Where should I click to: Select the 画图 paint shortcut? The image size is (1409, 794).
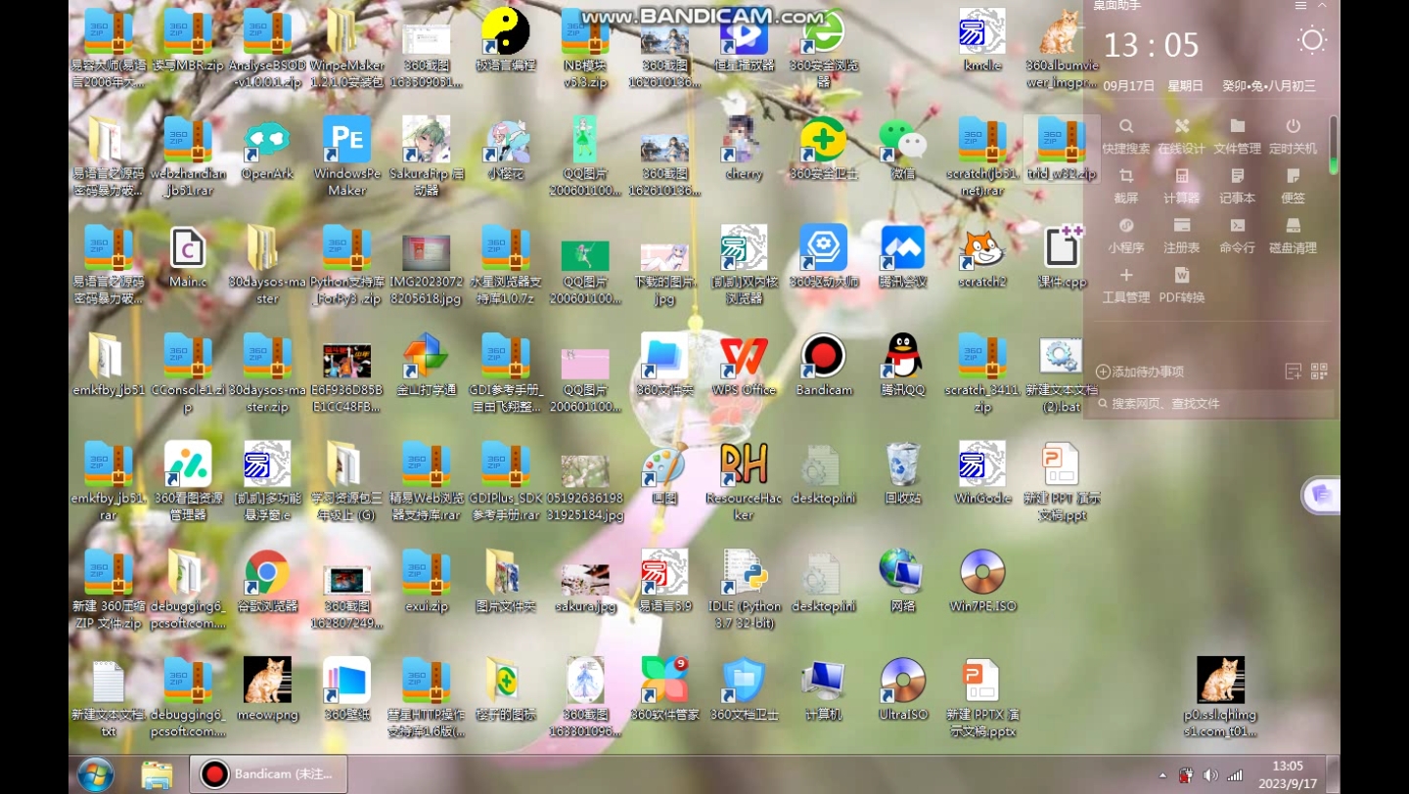pos(664,472)
